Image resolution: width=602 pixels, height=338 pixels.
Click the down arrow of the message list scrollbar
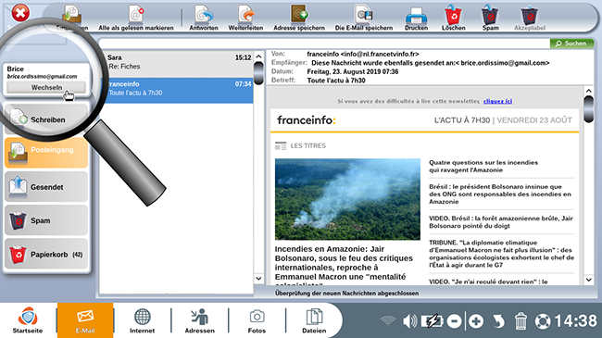coord(258,278)
